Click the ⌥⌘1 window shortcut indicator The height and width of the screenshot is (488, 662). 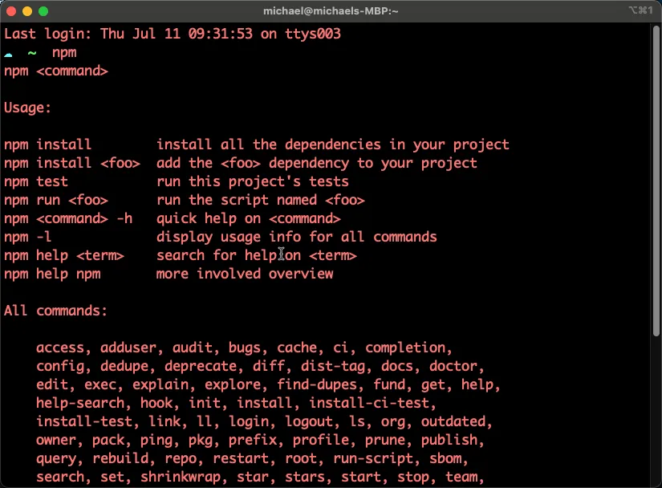coord(641,11)
